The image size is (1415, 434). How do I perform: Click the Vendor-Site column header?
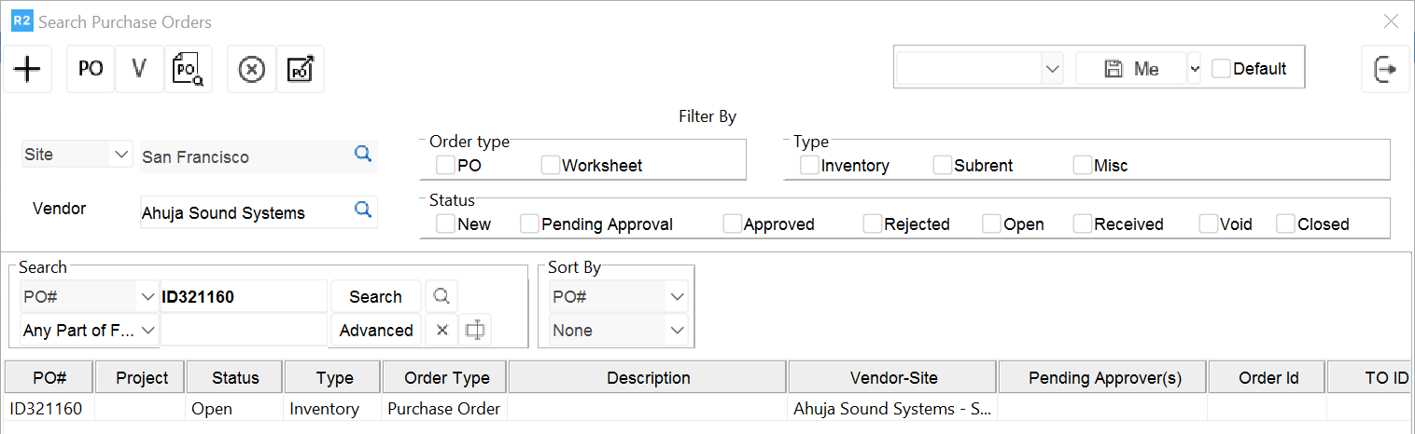point(893,377)
